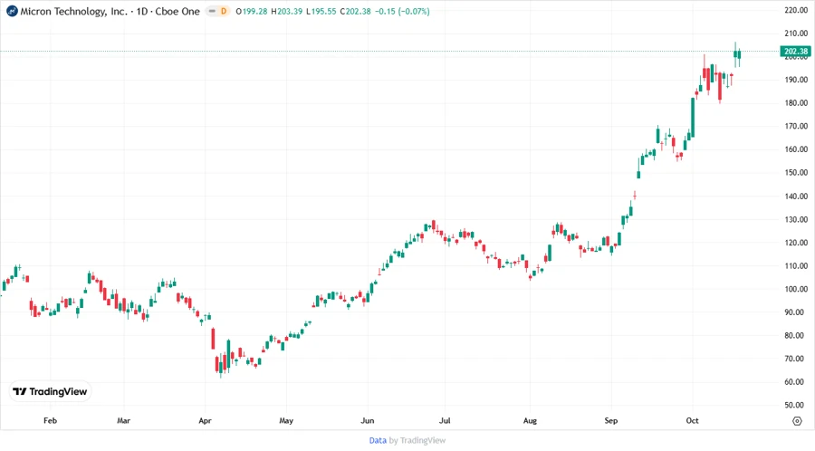Click the 90.00 price axis label
Viewport: 815px width, 451px height.
click(796, 312)
